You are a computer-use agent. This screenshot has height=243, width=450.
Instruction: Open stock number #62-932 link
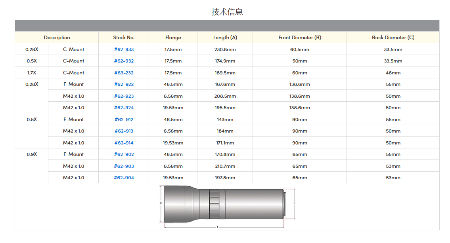pyautogui.click(x=124, y=61)
